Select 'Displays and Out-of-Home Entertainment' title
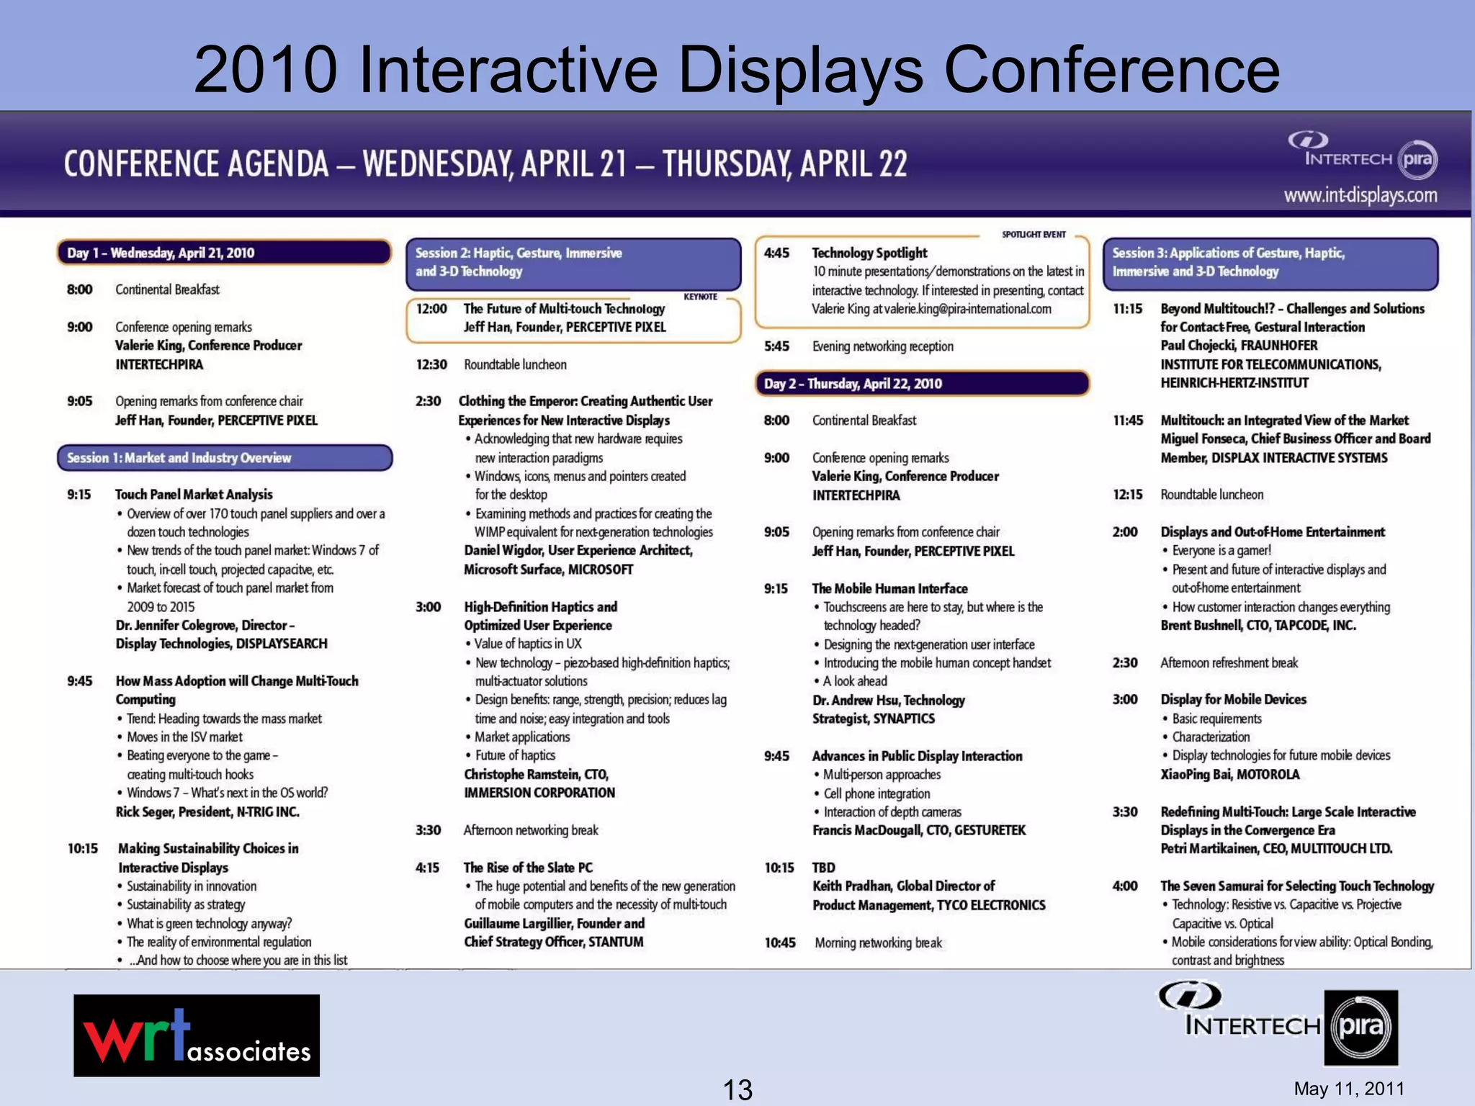Viewport: 1475px width, 1106px height. point(1273,532)
